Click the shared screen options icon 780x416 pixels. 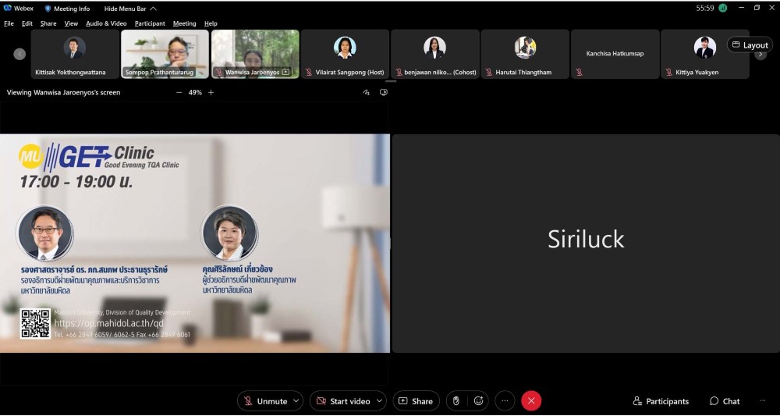click(x=383, y=92)
